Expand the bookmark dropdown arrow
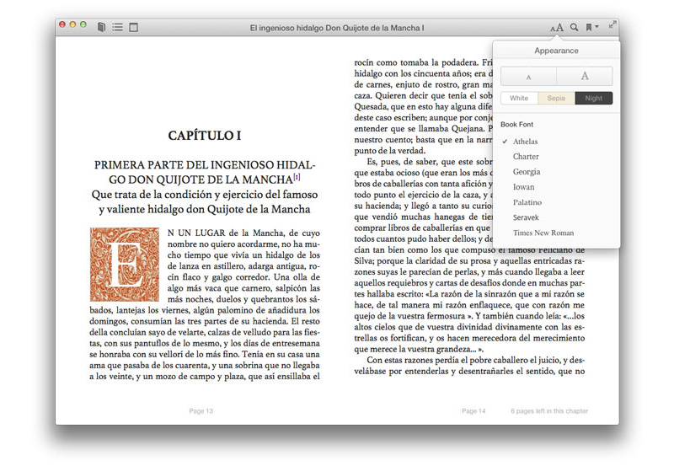This screenshot has width=674, height=466. (596, 27)
